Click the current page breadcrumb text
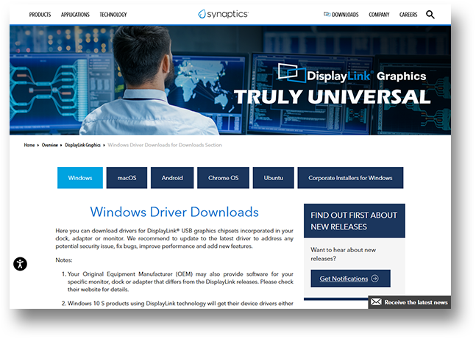The image size is (476, 339). pyautogui.click(x=165, y=145)
